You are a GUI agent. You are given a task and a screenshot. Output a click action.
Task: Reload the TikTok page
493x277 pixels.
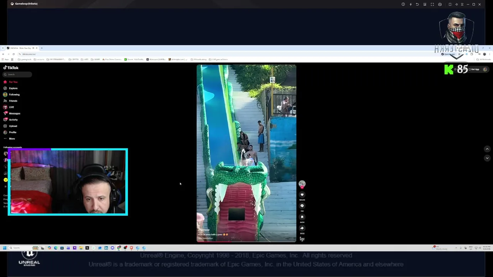point(13,54)
